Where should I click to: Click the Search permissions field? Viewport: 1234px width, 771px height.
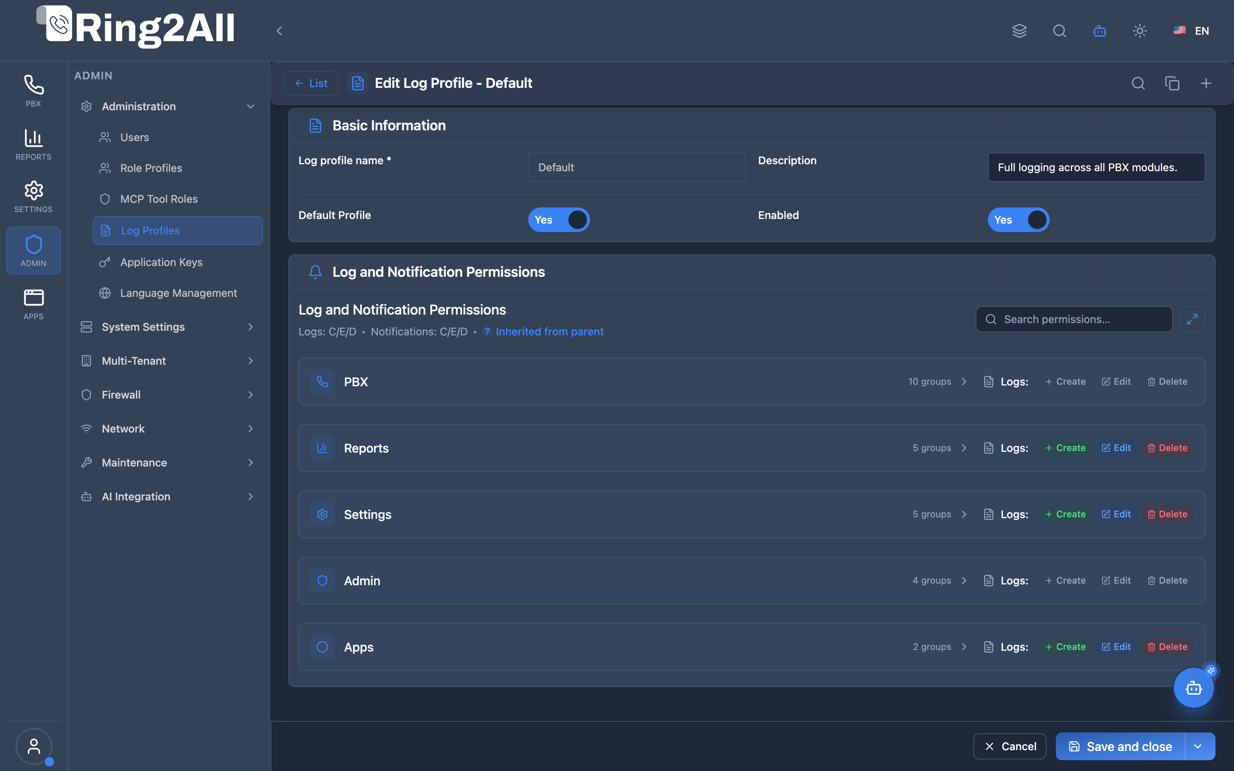(x=1074, y=319)
